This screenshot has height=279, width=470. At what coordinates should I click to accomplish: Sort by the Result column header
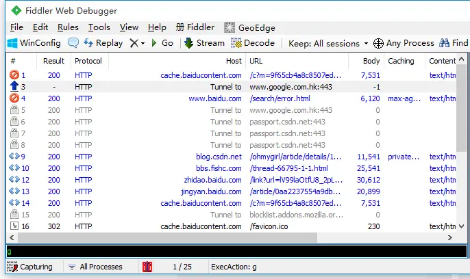click(x=53, y=61)
